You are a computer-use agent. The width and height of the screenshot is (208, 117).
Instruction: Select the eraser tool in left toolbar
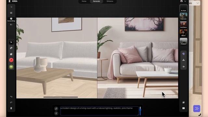tap(11, 48)
